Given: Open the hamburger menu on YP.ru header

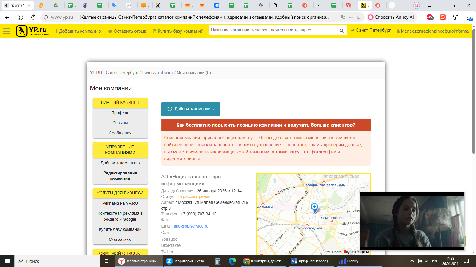Looking at the screenshot, I should (x=7, y=31).
